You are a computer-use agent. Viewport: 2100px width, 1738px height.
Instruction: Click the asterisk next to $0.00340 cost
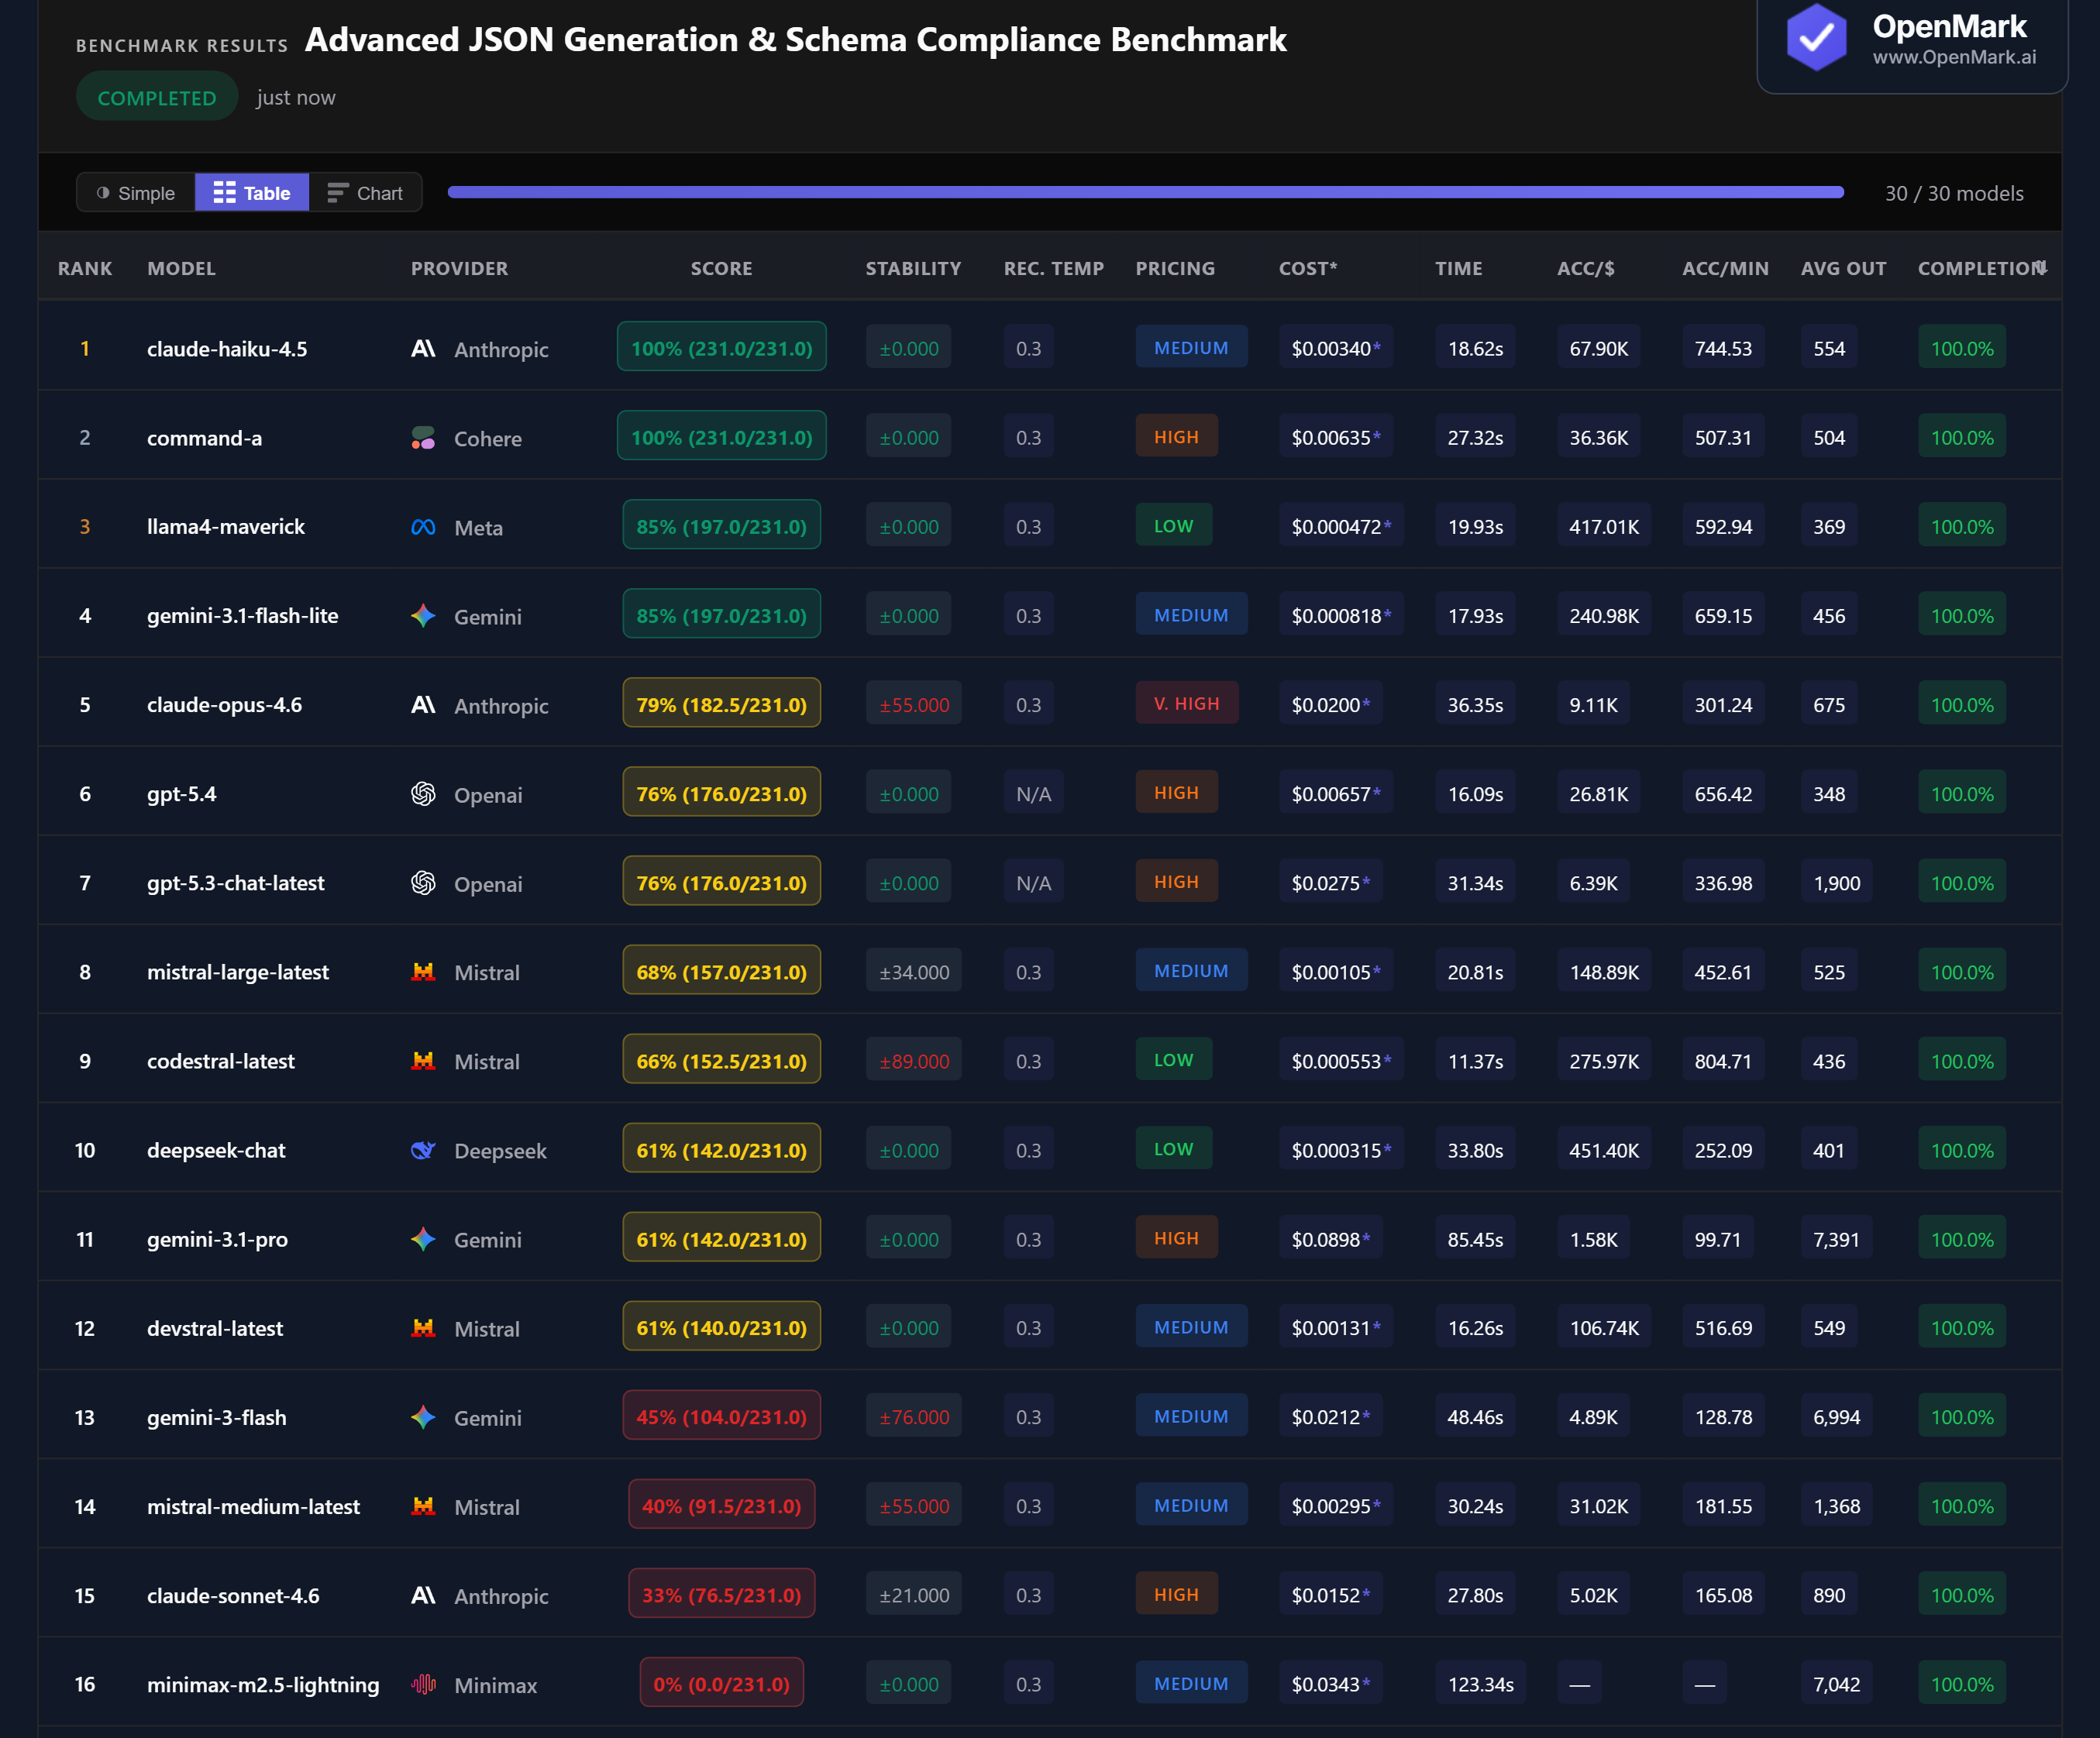[x=1377, y=347]
